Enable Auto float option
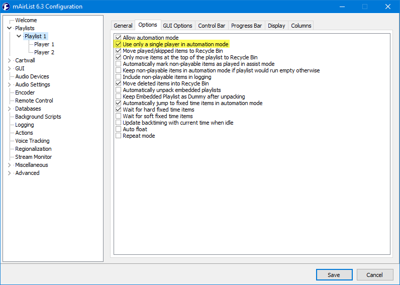 coord(118,129)
